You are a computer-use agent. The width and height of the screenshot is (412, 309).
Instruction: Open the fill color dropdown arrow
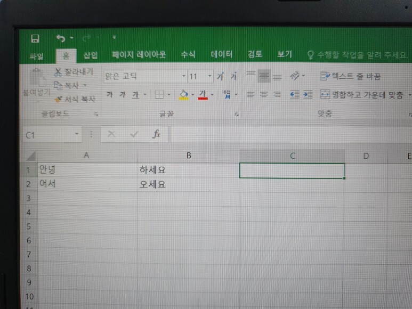pos(192,94)
